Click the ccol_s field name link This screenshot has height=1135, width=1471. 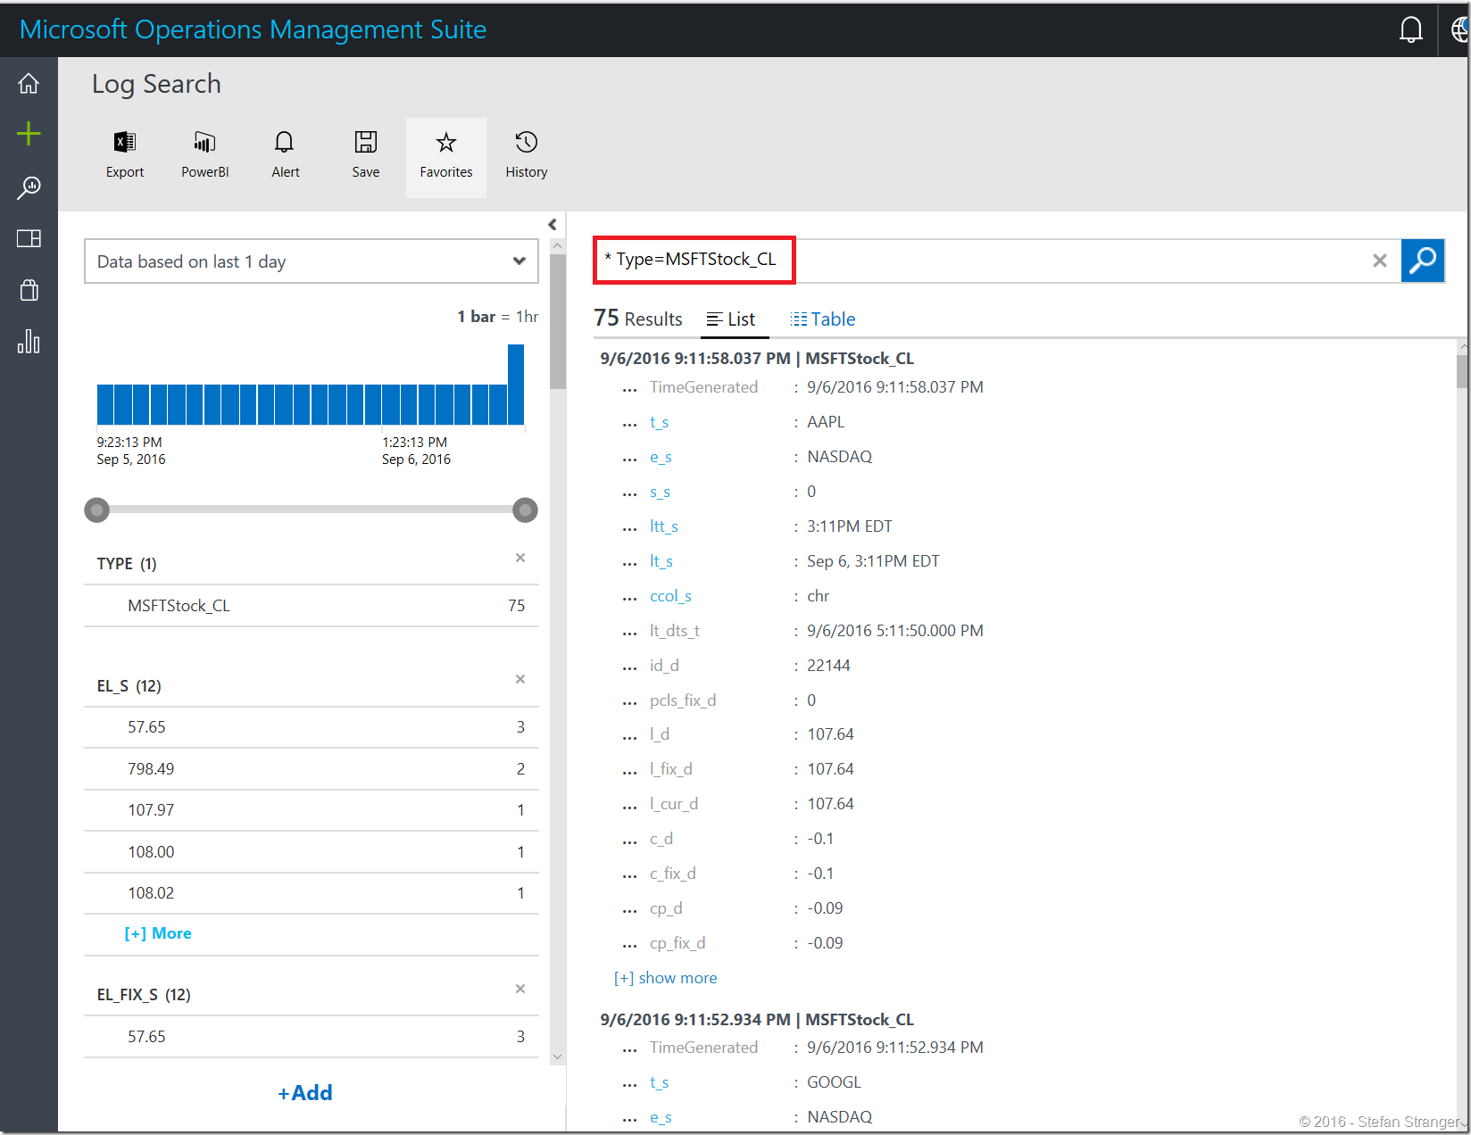tap(670, 596)
